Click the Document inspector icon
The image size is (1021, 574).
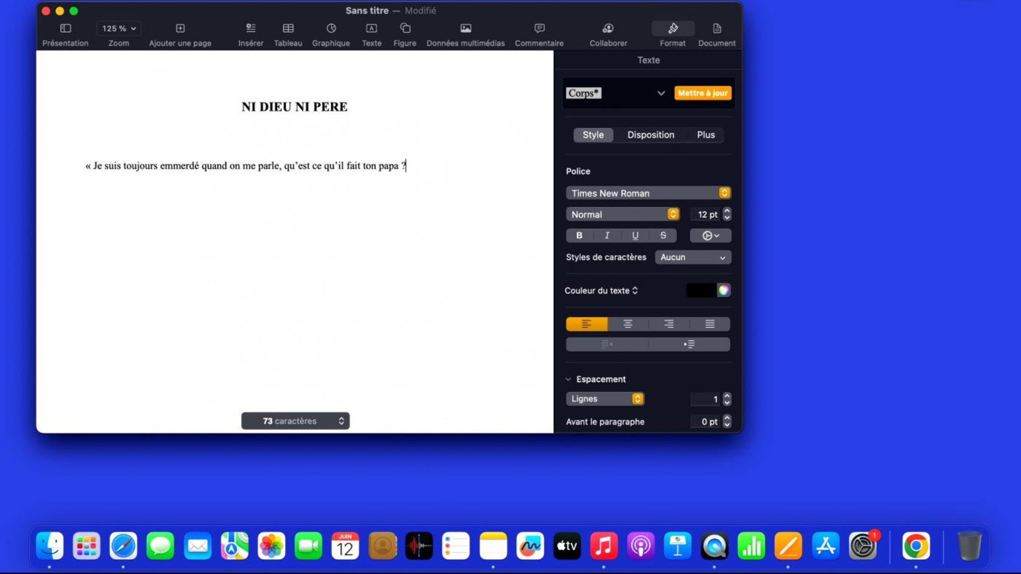[x=716, y=29]
